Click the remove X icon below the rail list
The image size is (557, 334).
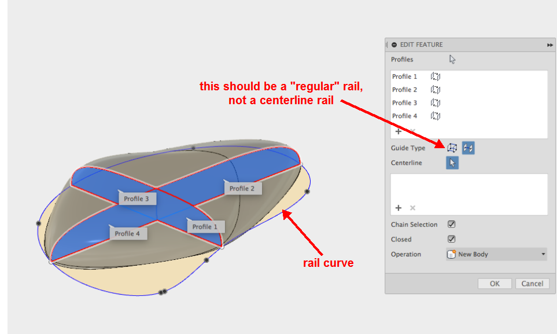click(412, 207)
